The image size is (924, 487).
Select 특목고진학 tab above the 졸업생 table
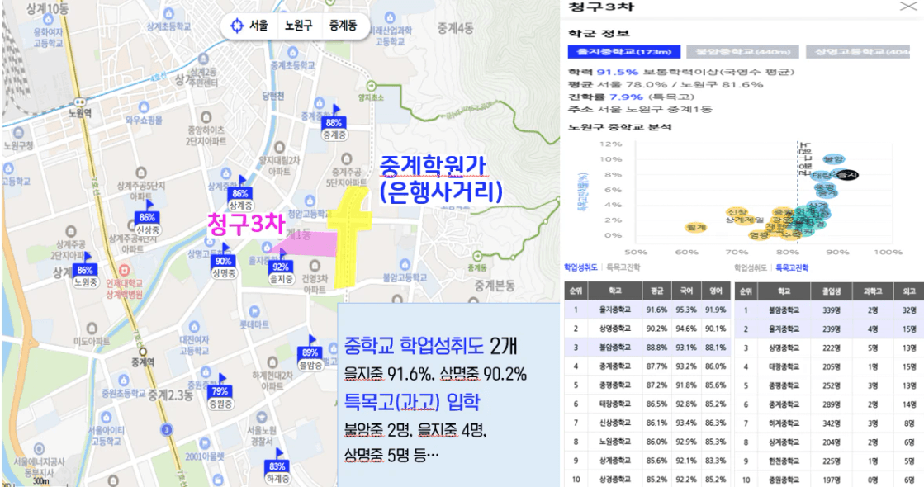click(x=792, y=268)
